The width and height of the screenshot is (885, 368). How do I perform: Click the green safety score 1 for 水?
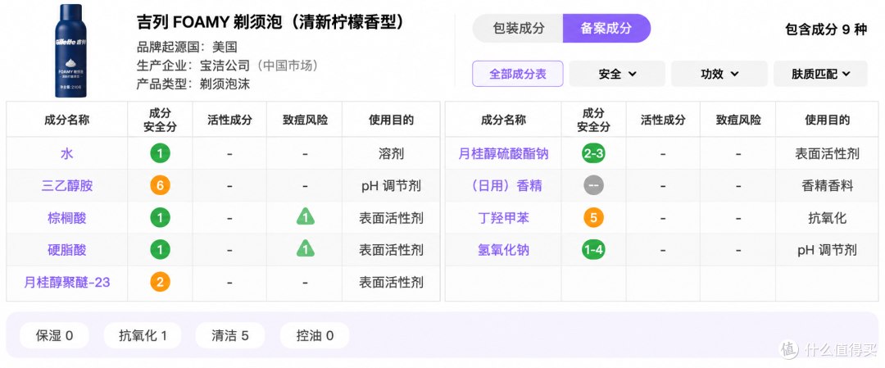(160, 153)
